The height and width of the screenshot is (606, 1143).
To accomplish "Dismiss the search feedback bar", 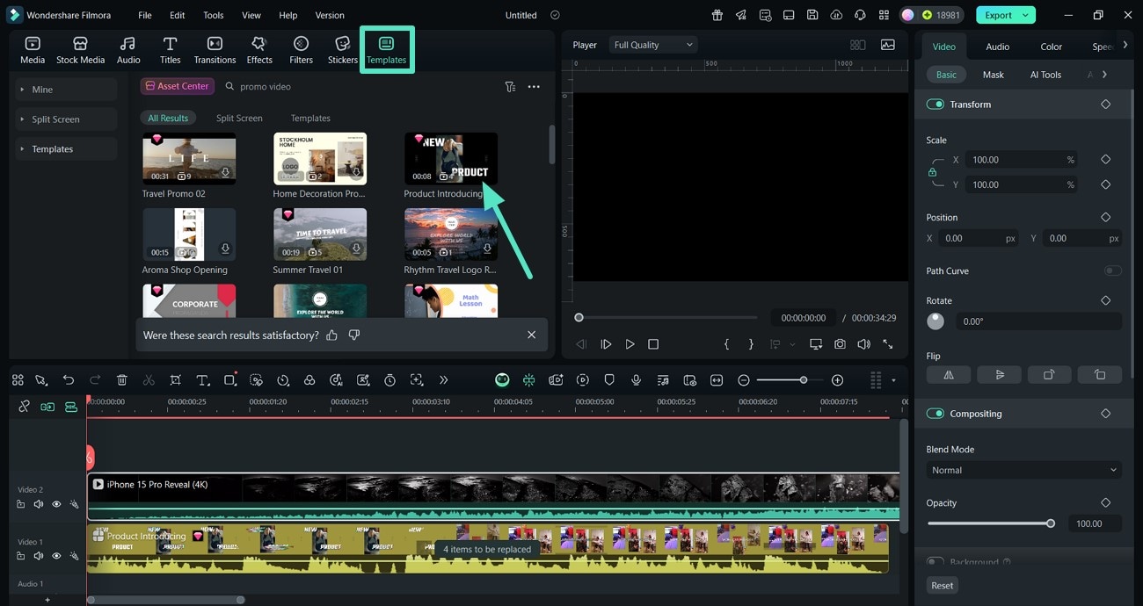I will tap(531, 335).
